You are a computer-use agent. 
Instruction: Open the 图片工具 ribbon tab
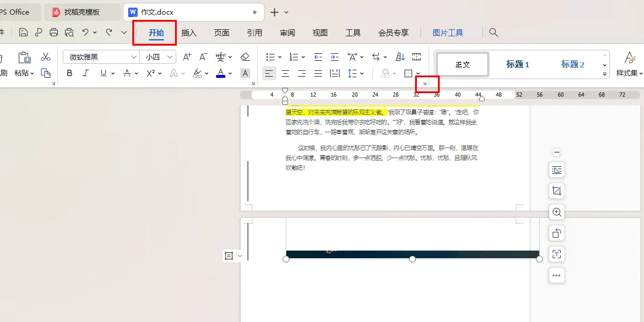coord(448,33)
